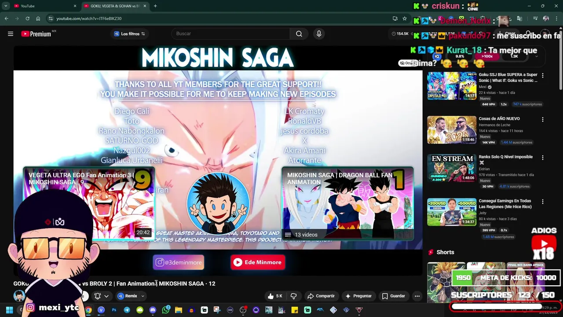The height and width of the screenshot is (317, 563).
Task: Save the video with Guardar
Action: [x=394, y=296]
